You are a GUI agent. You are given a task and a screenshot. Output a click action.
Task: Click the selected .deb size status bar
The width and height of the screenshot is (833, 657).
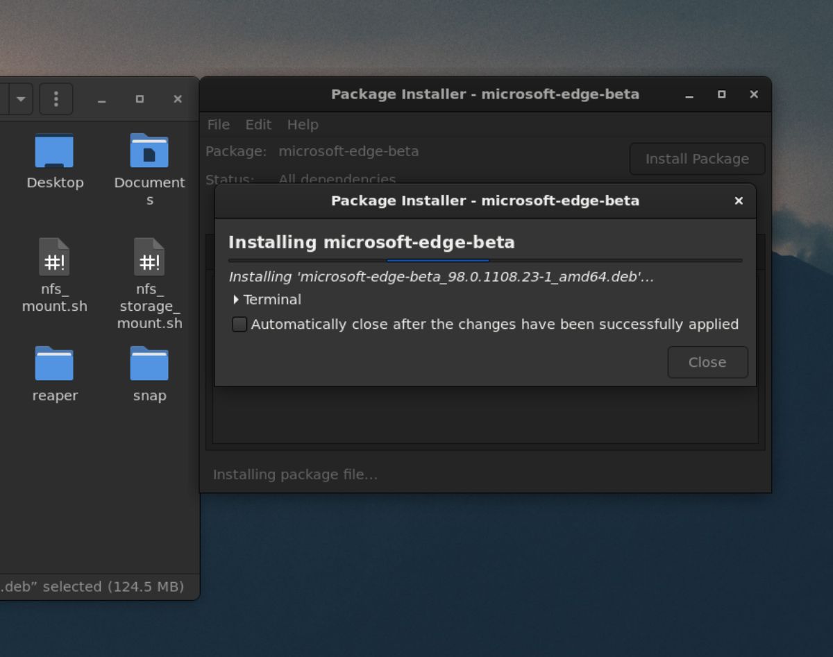tap(92, 586)
